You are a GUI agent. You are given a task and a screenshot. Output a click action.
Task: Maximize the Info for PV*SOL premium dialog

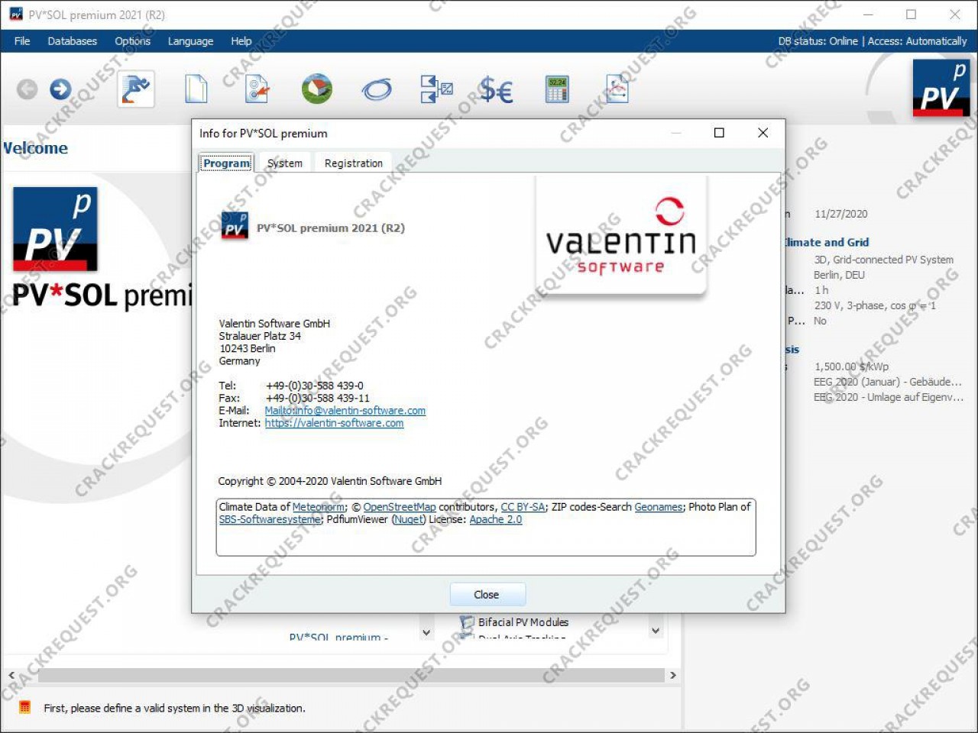(x=719, y=133)
